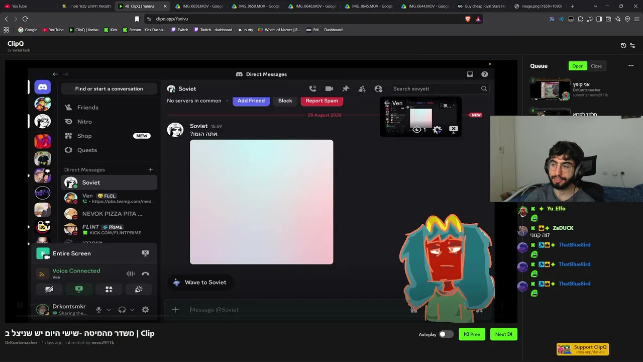This screenshot has width=643, height=362.
Task: Open the NEVOK PIZZA PITA direct message
Action: click(x=109, y=214)
